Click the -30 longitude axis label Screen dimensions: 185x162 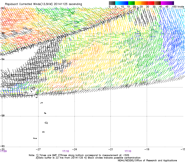[x=2, y=149]
